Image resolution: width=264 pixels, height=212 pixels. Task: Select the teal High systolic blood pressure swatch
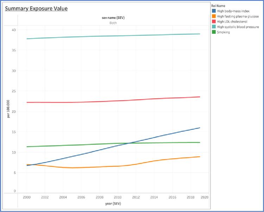click(x=214, y=27)
